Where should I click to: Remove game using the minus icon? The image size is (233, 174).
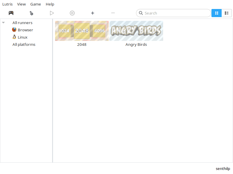click(x=113, y=13)
